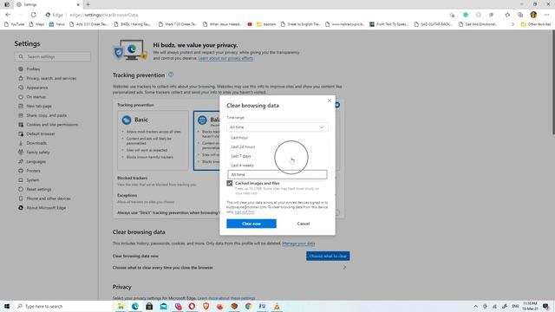Viewport: 555px width, 312px height.
Task: Select the Basic tracking prevention card
Action: click(153, 140)
